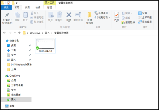Switch to the Manage (管理) tab
159x110 pixels.
point(49,8)
